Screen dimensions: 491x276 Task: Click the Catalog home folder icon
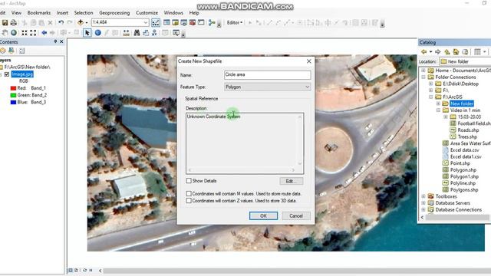(x=456, y=51)
